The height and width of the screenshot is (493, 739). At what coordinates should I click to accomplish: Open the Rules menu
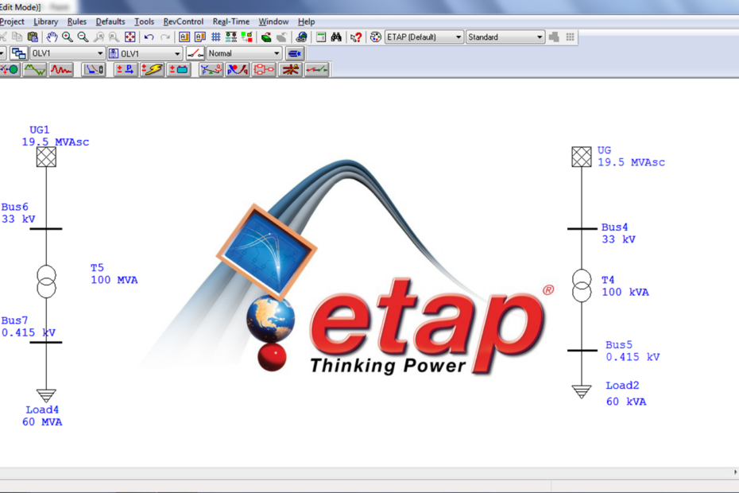tap(77, 21)
